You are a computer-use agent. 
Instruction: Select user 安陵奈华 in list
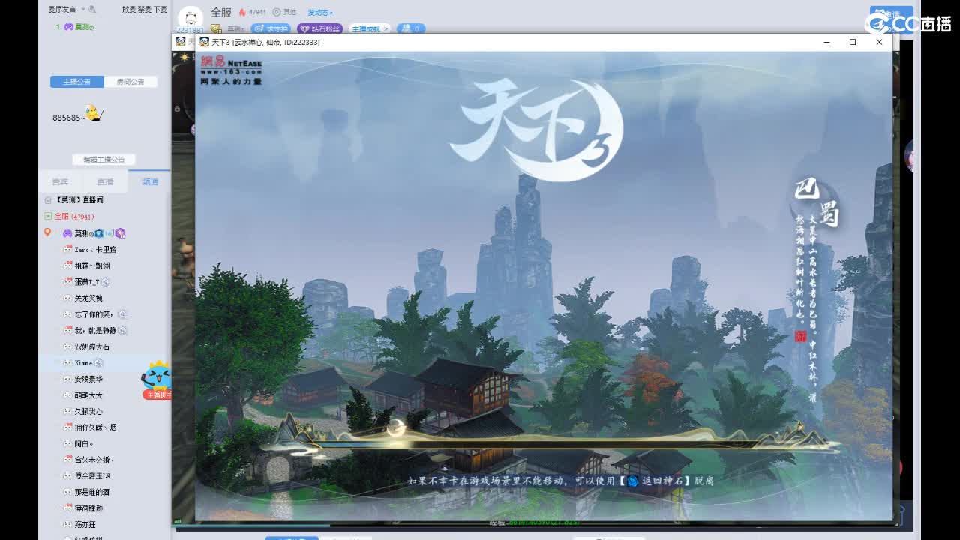pos(88,379)
